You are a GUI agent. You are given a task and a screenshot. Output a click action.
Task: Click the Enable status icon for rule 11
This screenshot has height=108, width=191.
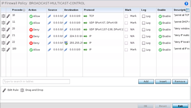160,23
